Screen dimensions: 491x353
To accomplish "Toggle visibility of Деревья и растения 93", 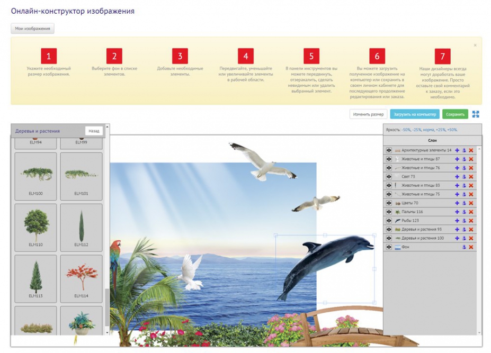I will [389, 229].
